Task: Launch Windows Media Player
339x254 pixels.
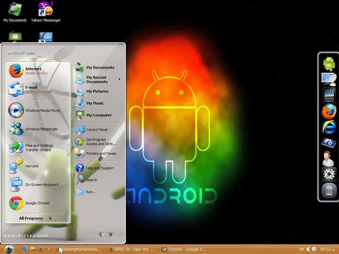Action: point(38,110)
